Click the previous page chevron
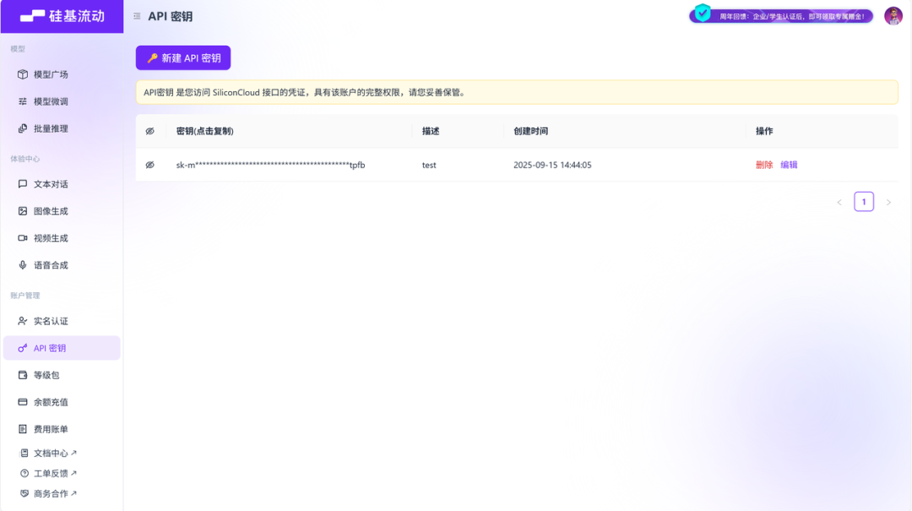Image resolution: width=912 pixels, height=511 pixels. (x=839, y=202)
